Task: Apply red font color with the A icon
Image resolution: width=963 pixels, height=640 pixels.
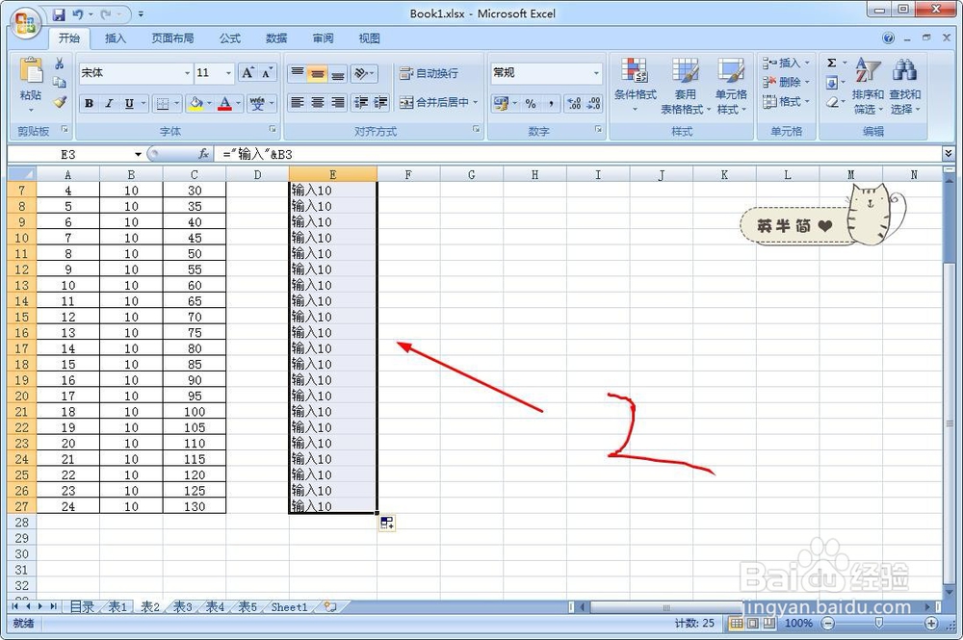Action: tap(224, 103)
